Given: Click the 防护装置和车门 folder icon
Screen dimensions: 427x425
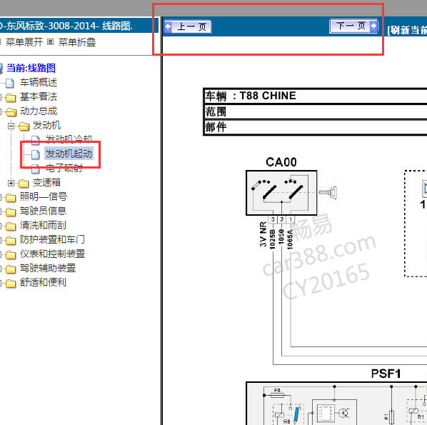Looking at the screenshot, I should [11, 240].
